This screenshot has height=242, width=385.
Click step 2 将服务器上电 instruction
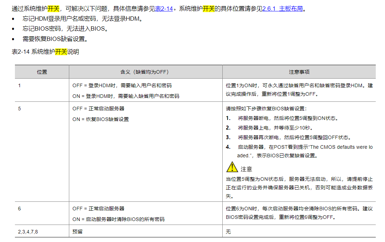(270, 128)
